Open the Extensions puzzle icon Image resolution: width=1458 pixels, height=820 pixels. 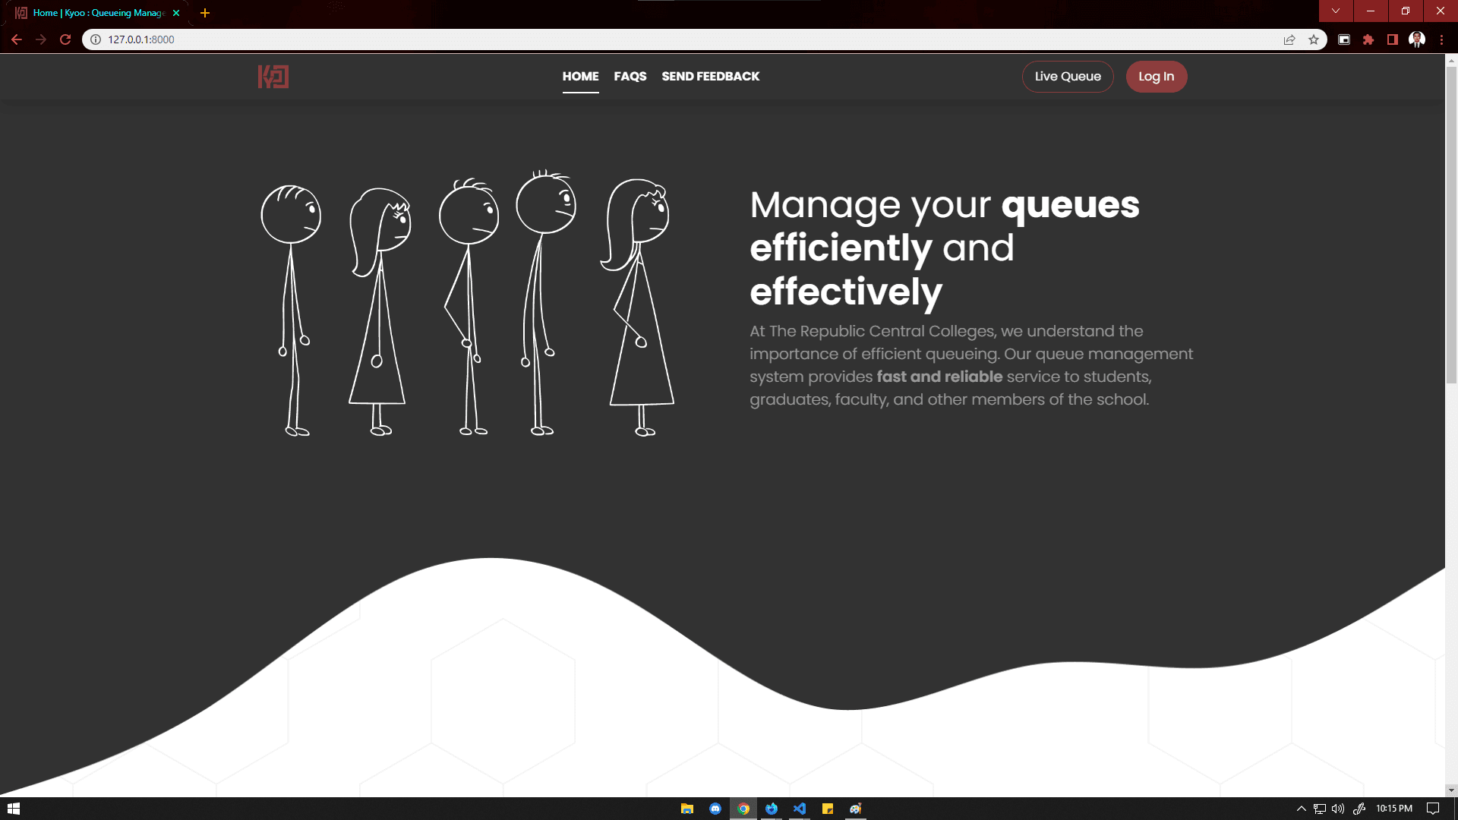click(1368, 39)
